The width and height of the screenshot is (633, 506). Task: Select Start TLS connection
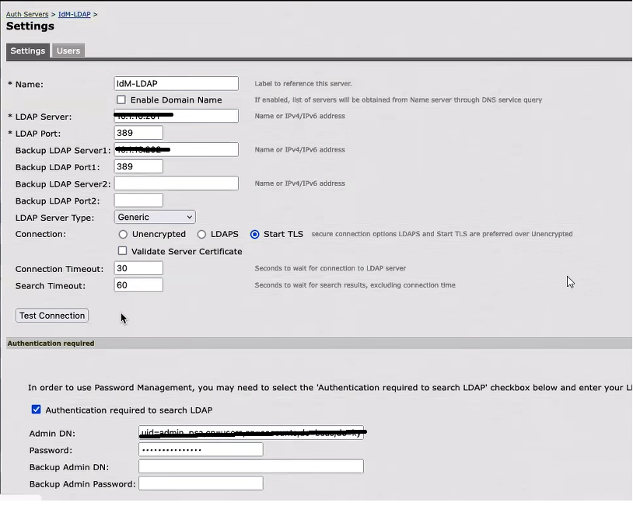pos(255,234)
